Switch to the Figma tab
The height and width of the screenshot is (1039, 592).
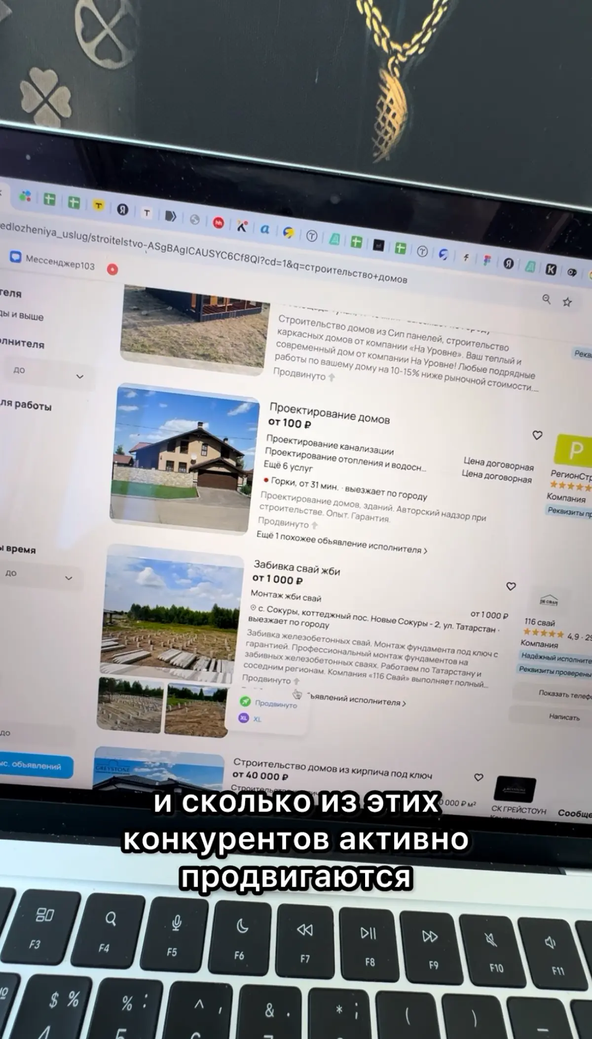pyautogui.click(x=487, y=260)
